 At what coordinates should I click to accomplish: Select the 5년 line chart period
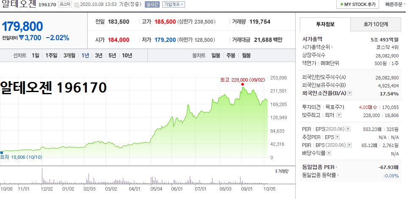(112, 55)
